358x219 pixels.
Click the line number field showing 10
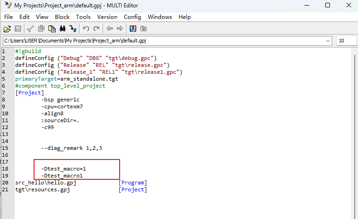pyautogui.click(x=346, y=41)
